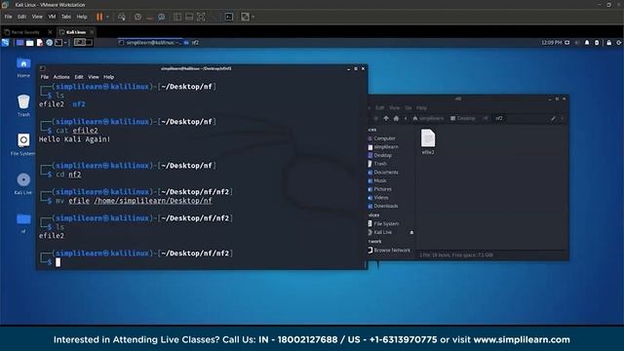Switch workspace using the panel workspace switcher

[83, 42]
